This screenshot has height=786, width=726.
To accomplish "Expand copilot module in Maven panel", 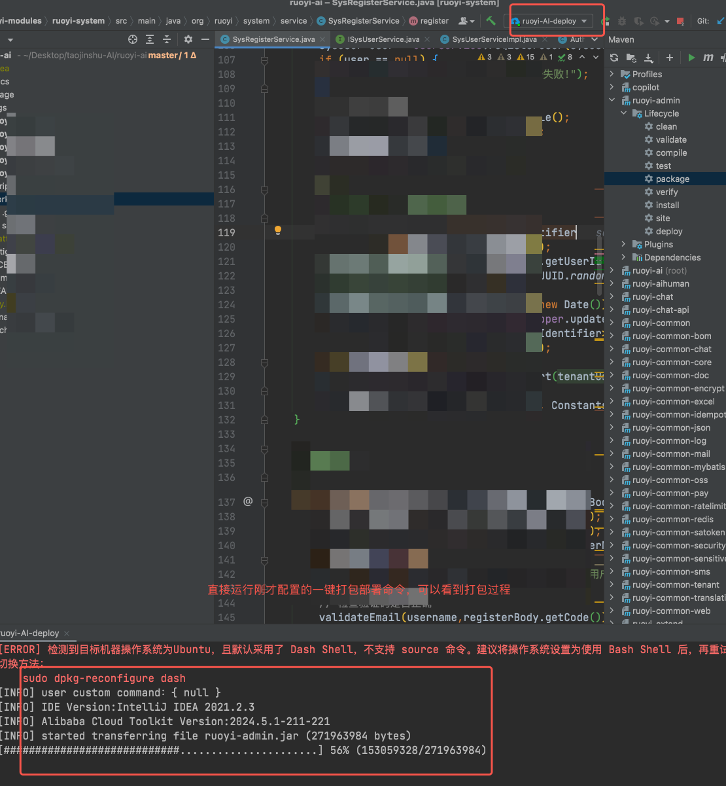I will tap(612, 87).
